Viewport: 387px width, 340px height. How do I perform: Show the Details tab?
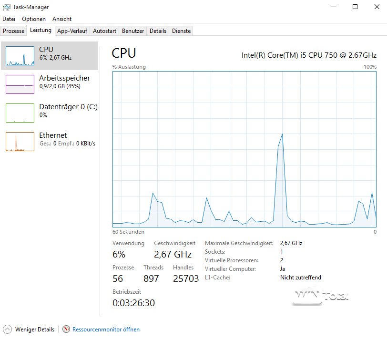(x=158, y=31)
